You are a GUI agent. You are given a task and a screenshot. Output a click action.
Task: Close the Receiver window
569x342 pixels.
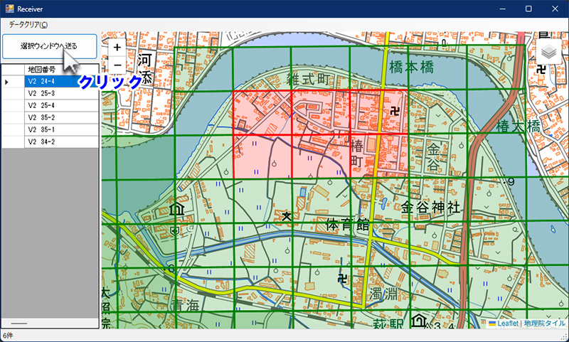(555, 9)
